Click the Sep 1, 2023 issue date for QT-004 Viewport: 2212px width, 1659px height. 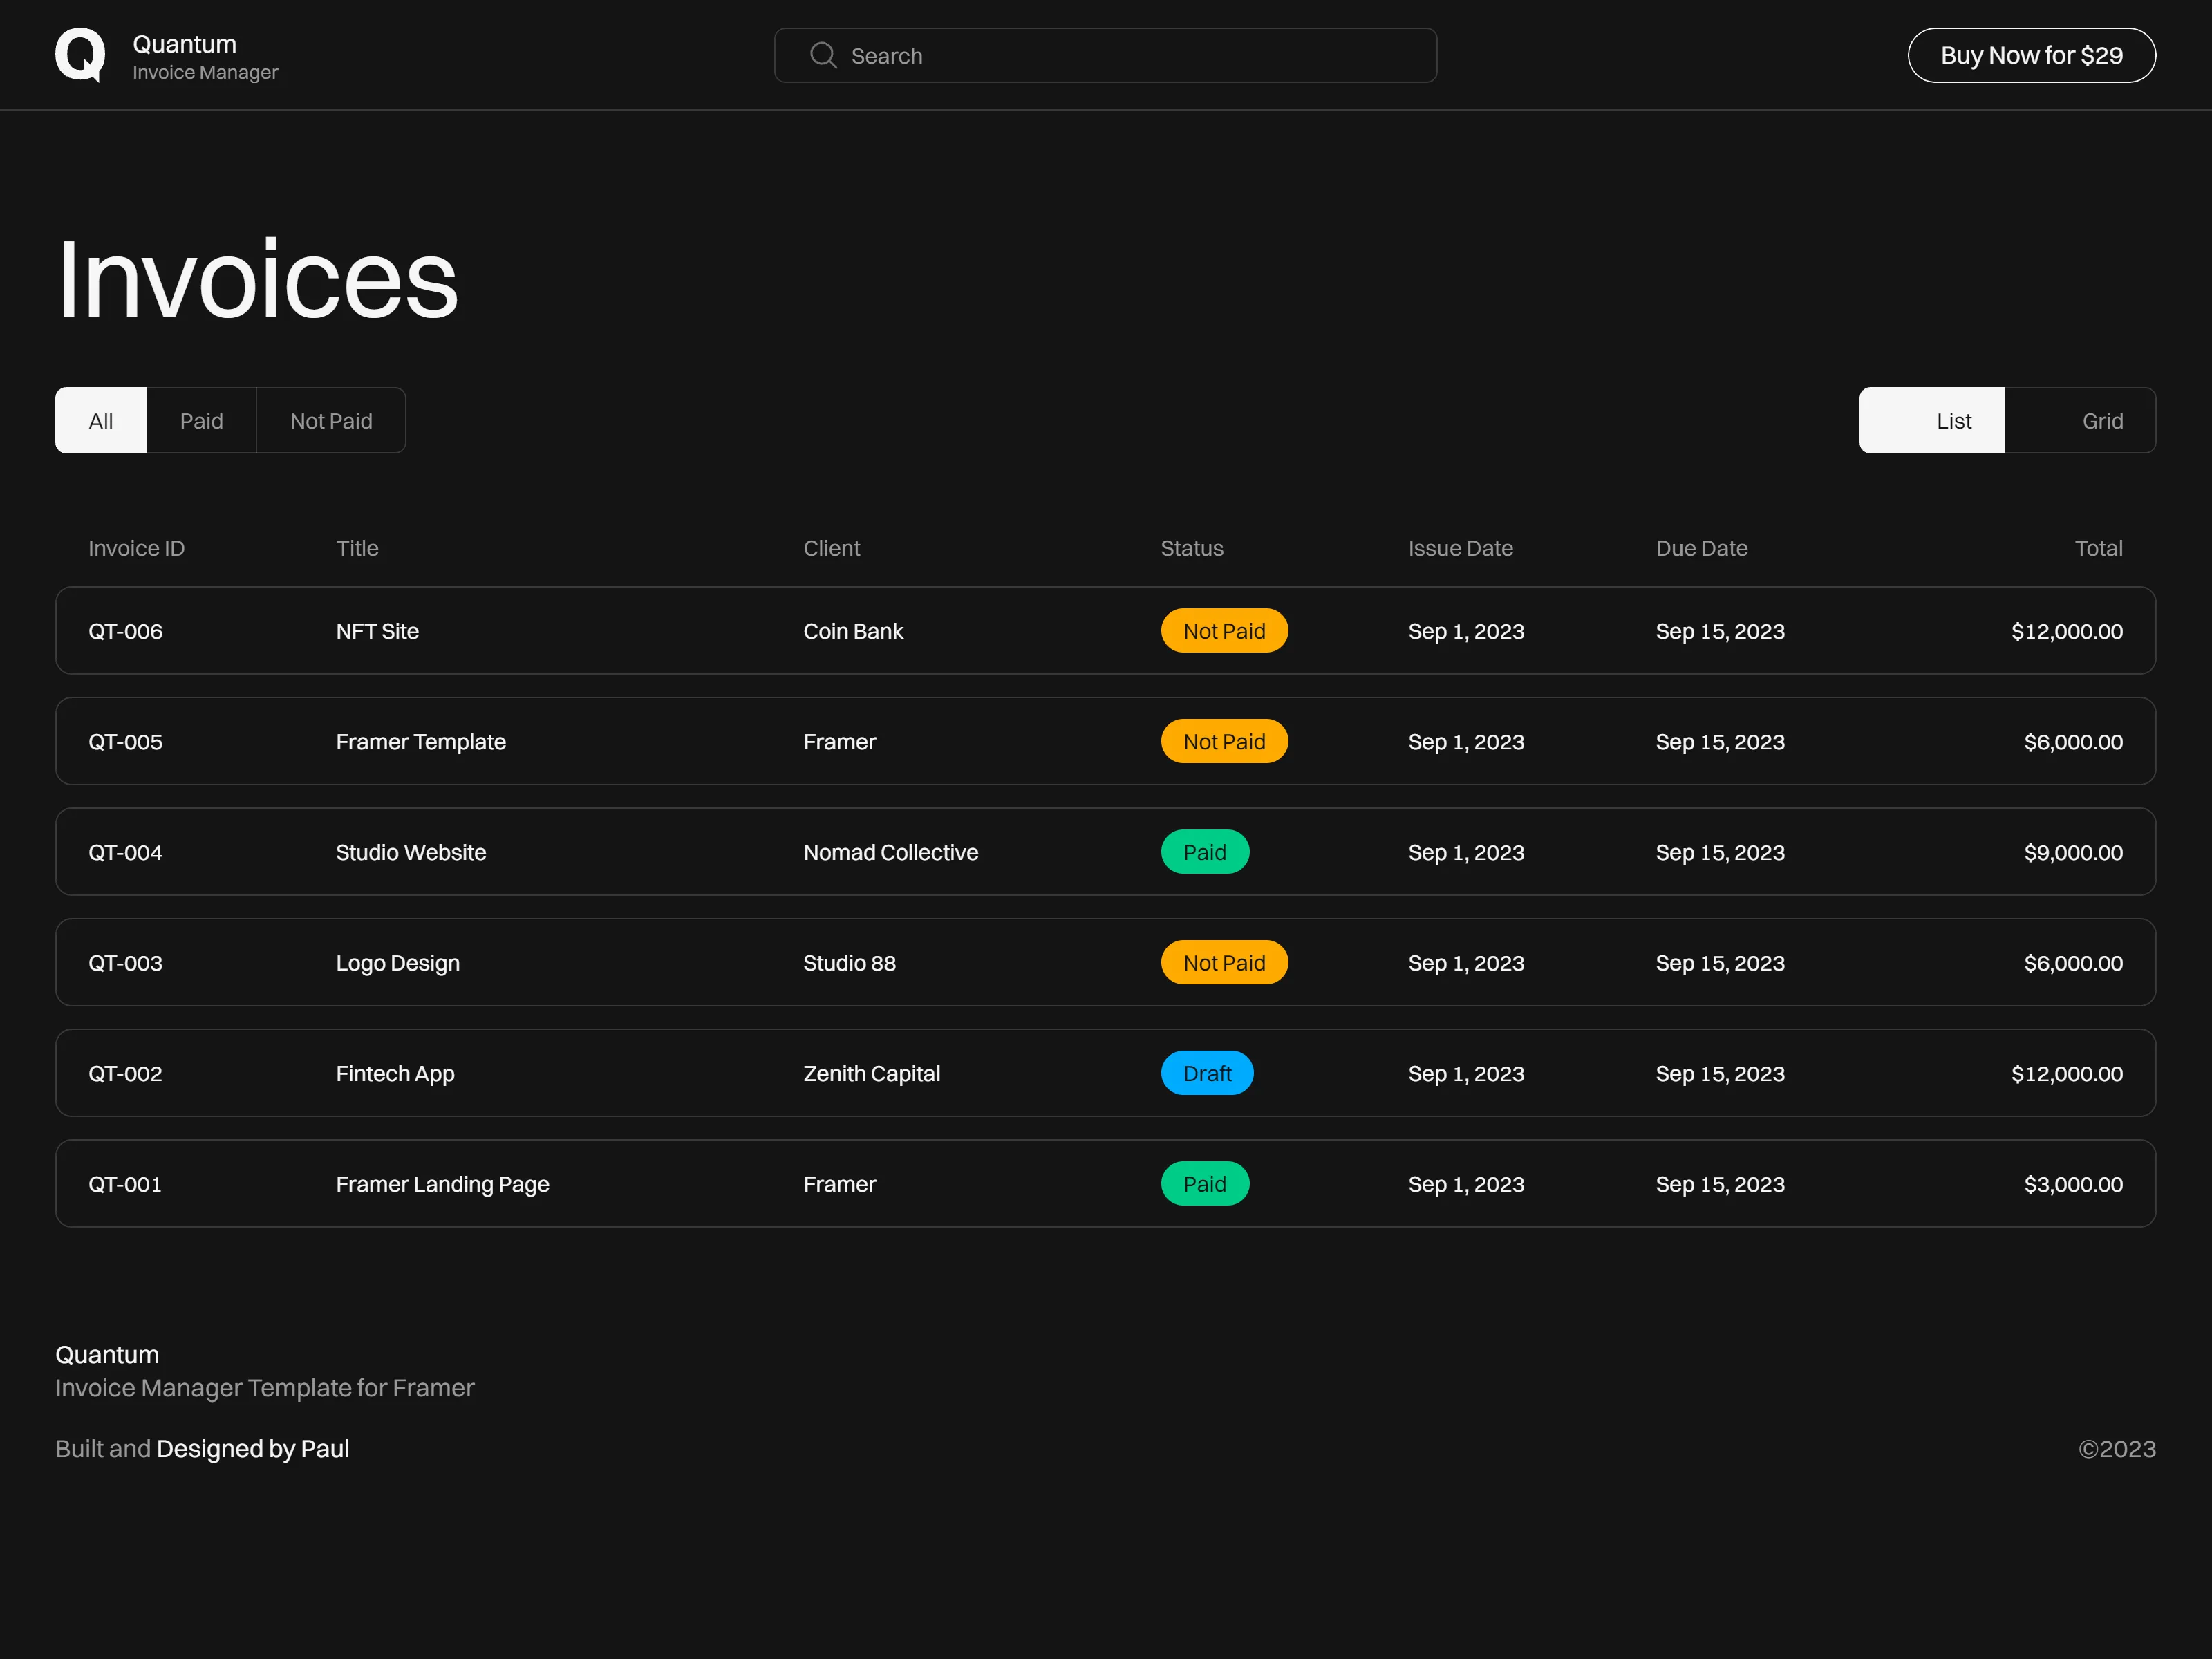pyautogui.click(x=1466, y=852)
